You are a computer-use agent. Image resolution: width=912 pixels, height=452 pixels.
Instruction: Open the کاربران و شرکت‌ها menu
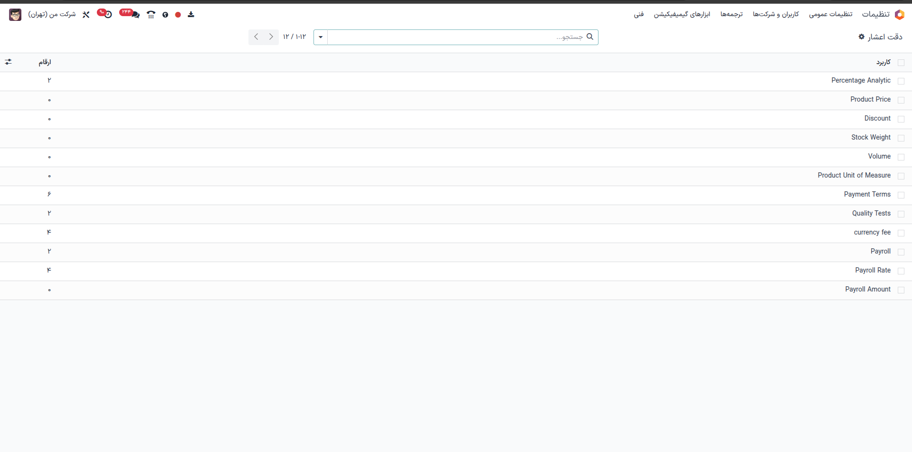(x=776, y=15)
